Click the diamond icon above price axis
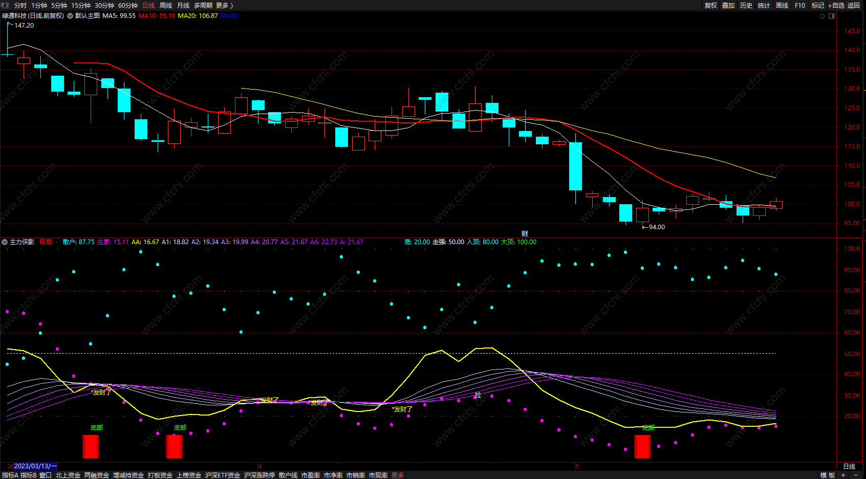866x479 pixels. (x=822, y=16)
